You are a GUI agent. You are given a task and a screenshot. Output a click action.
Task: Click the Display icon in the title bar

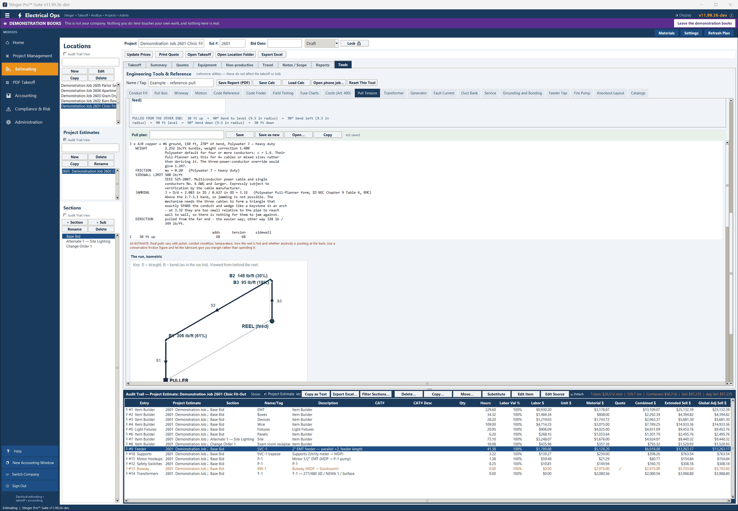676,15
